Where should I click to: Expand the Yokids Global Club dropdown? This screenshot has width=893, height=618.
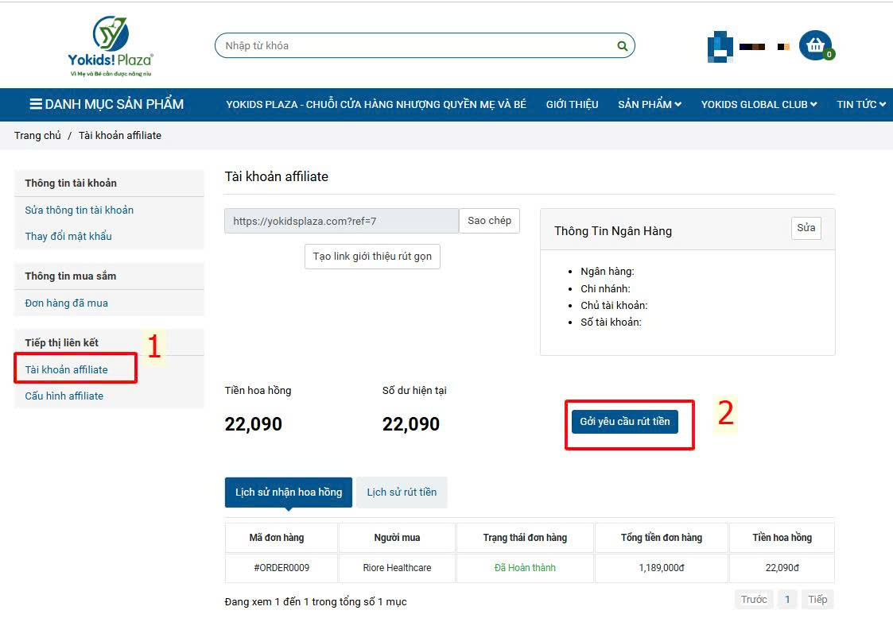759,104
